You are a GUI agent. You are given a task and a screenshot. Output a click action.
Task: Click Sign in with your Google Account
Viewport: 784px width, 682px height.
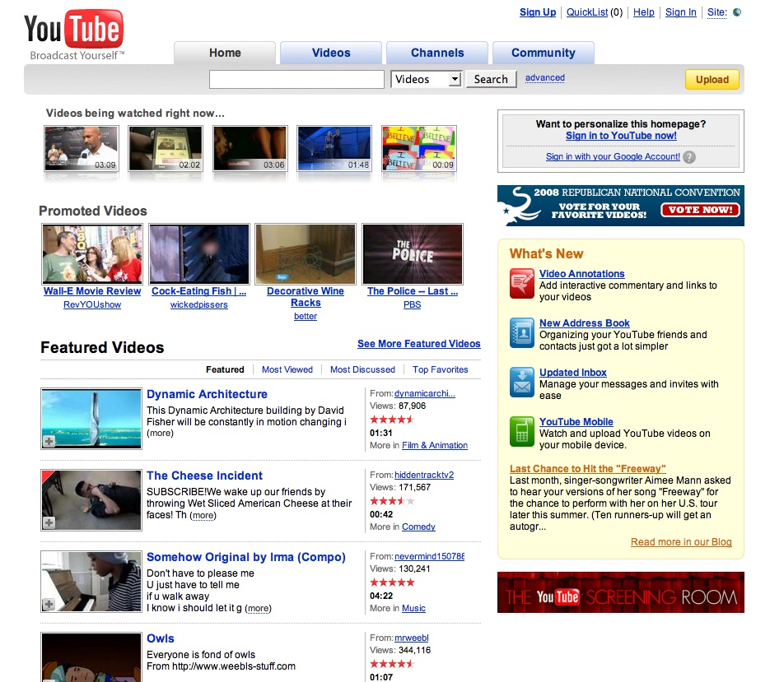pos(613,157)
